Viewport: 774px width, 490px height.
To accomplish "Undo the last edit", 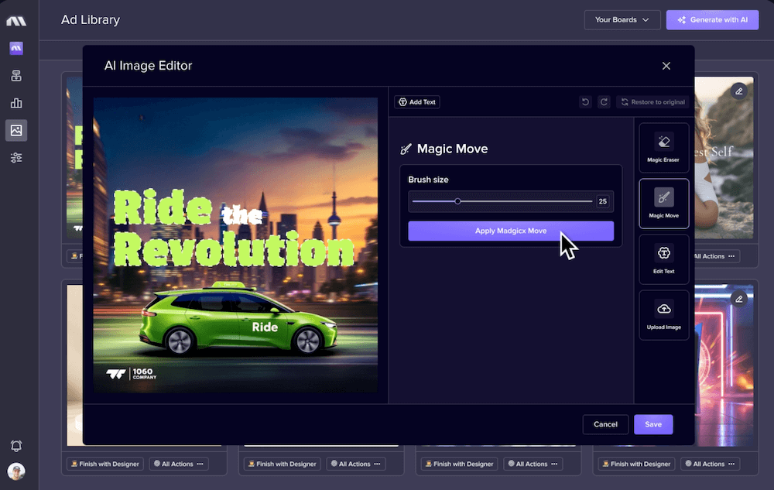I will click(x=585, y=102).
